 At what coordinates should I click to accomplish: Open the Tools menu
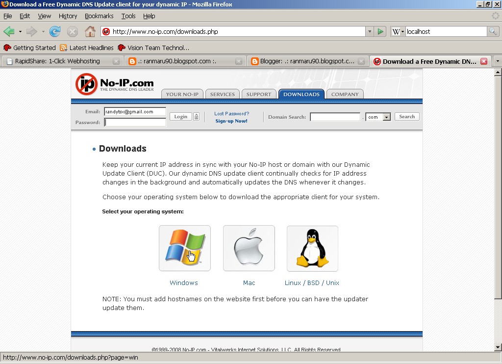pyautogui.click(x=128, y=16)
